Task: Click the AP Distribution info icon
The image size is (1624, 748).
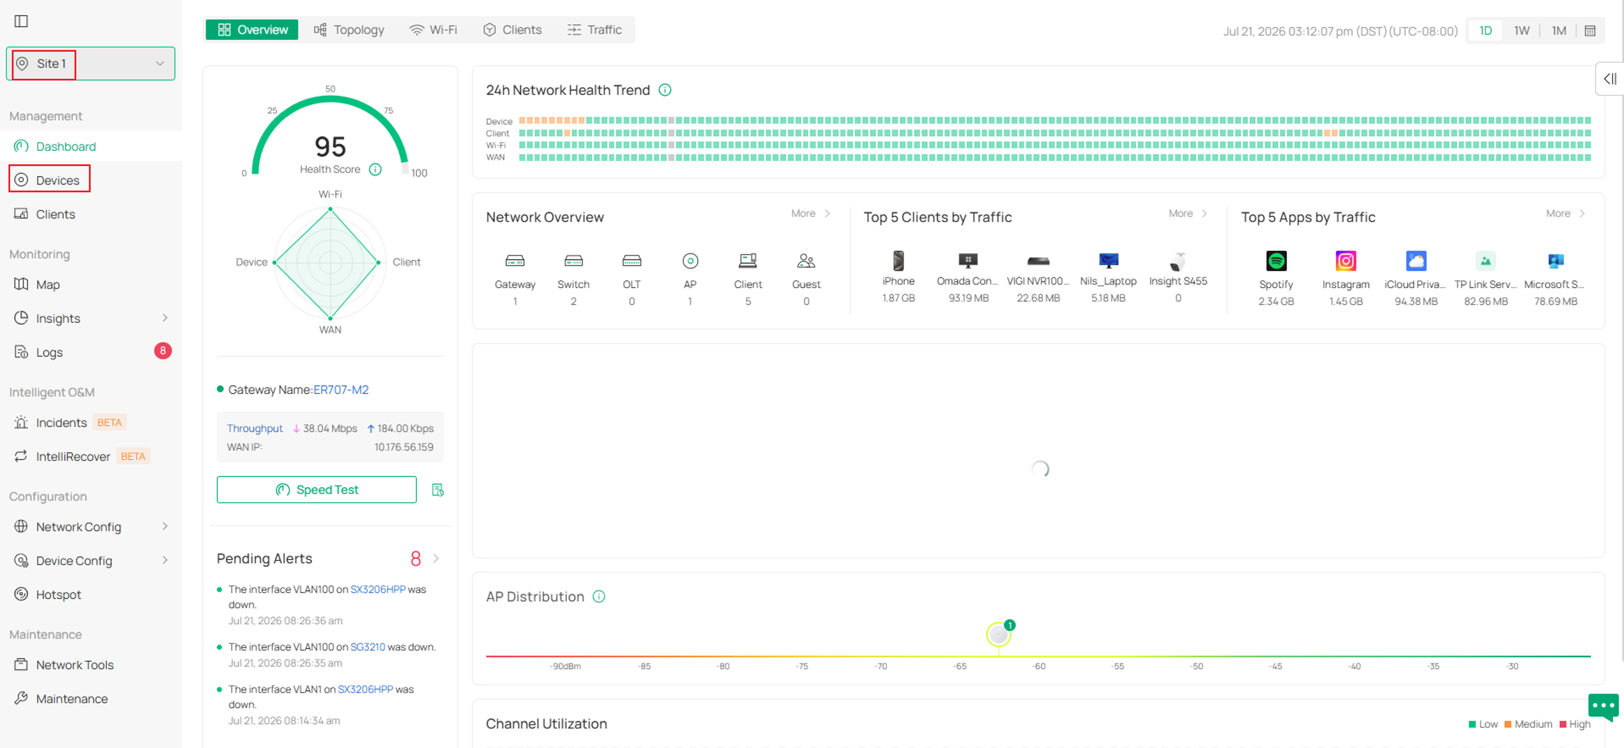Action: point(599,597)
